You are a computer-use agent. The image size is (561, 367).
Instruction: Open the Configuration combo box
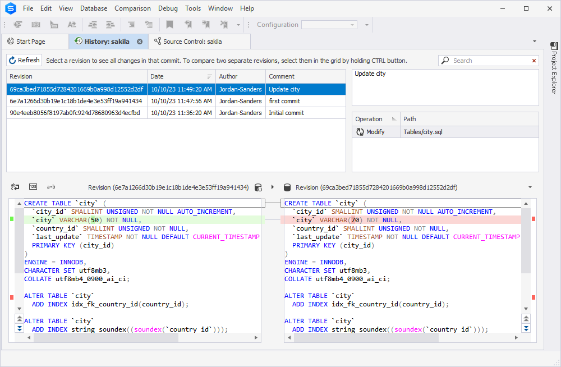point(329,25)
